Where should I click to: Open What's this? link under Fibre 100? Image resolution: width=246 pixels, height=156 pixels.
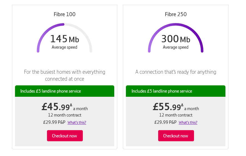point(77,122)
